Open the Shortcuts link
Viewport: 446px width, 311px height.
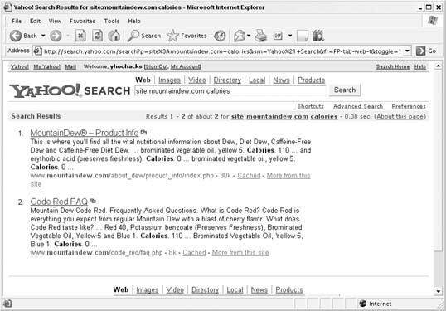pyautogui.click(x=310, y=106)
